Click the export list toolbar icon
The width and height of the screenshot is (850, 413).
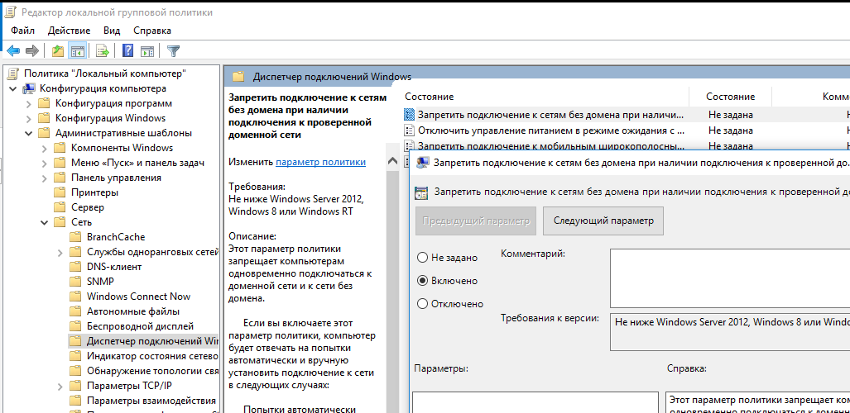coord(103,51)
